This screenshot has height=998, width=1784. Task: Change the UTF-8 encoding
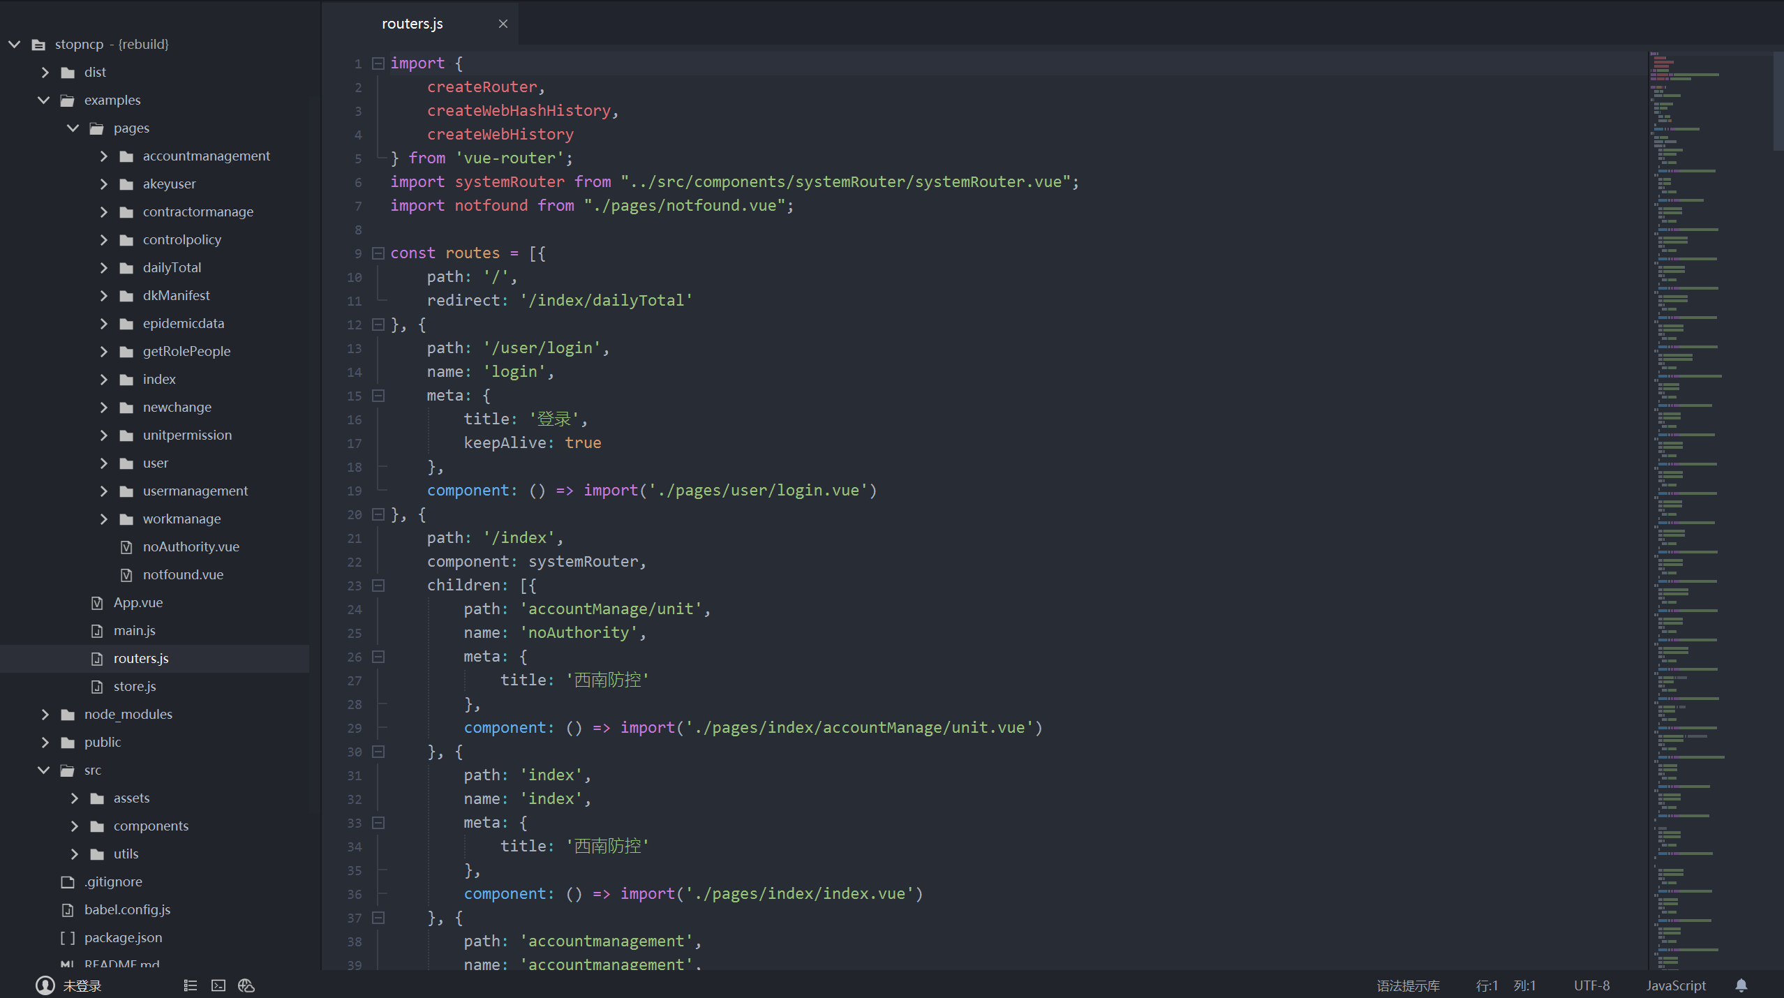tap(1592, 985)
